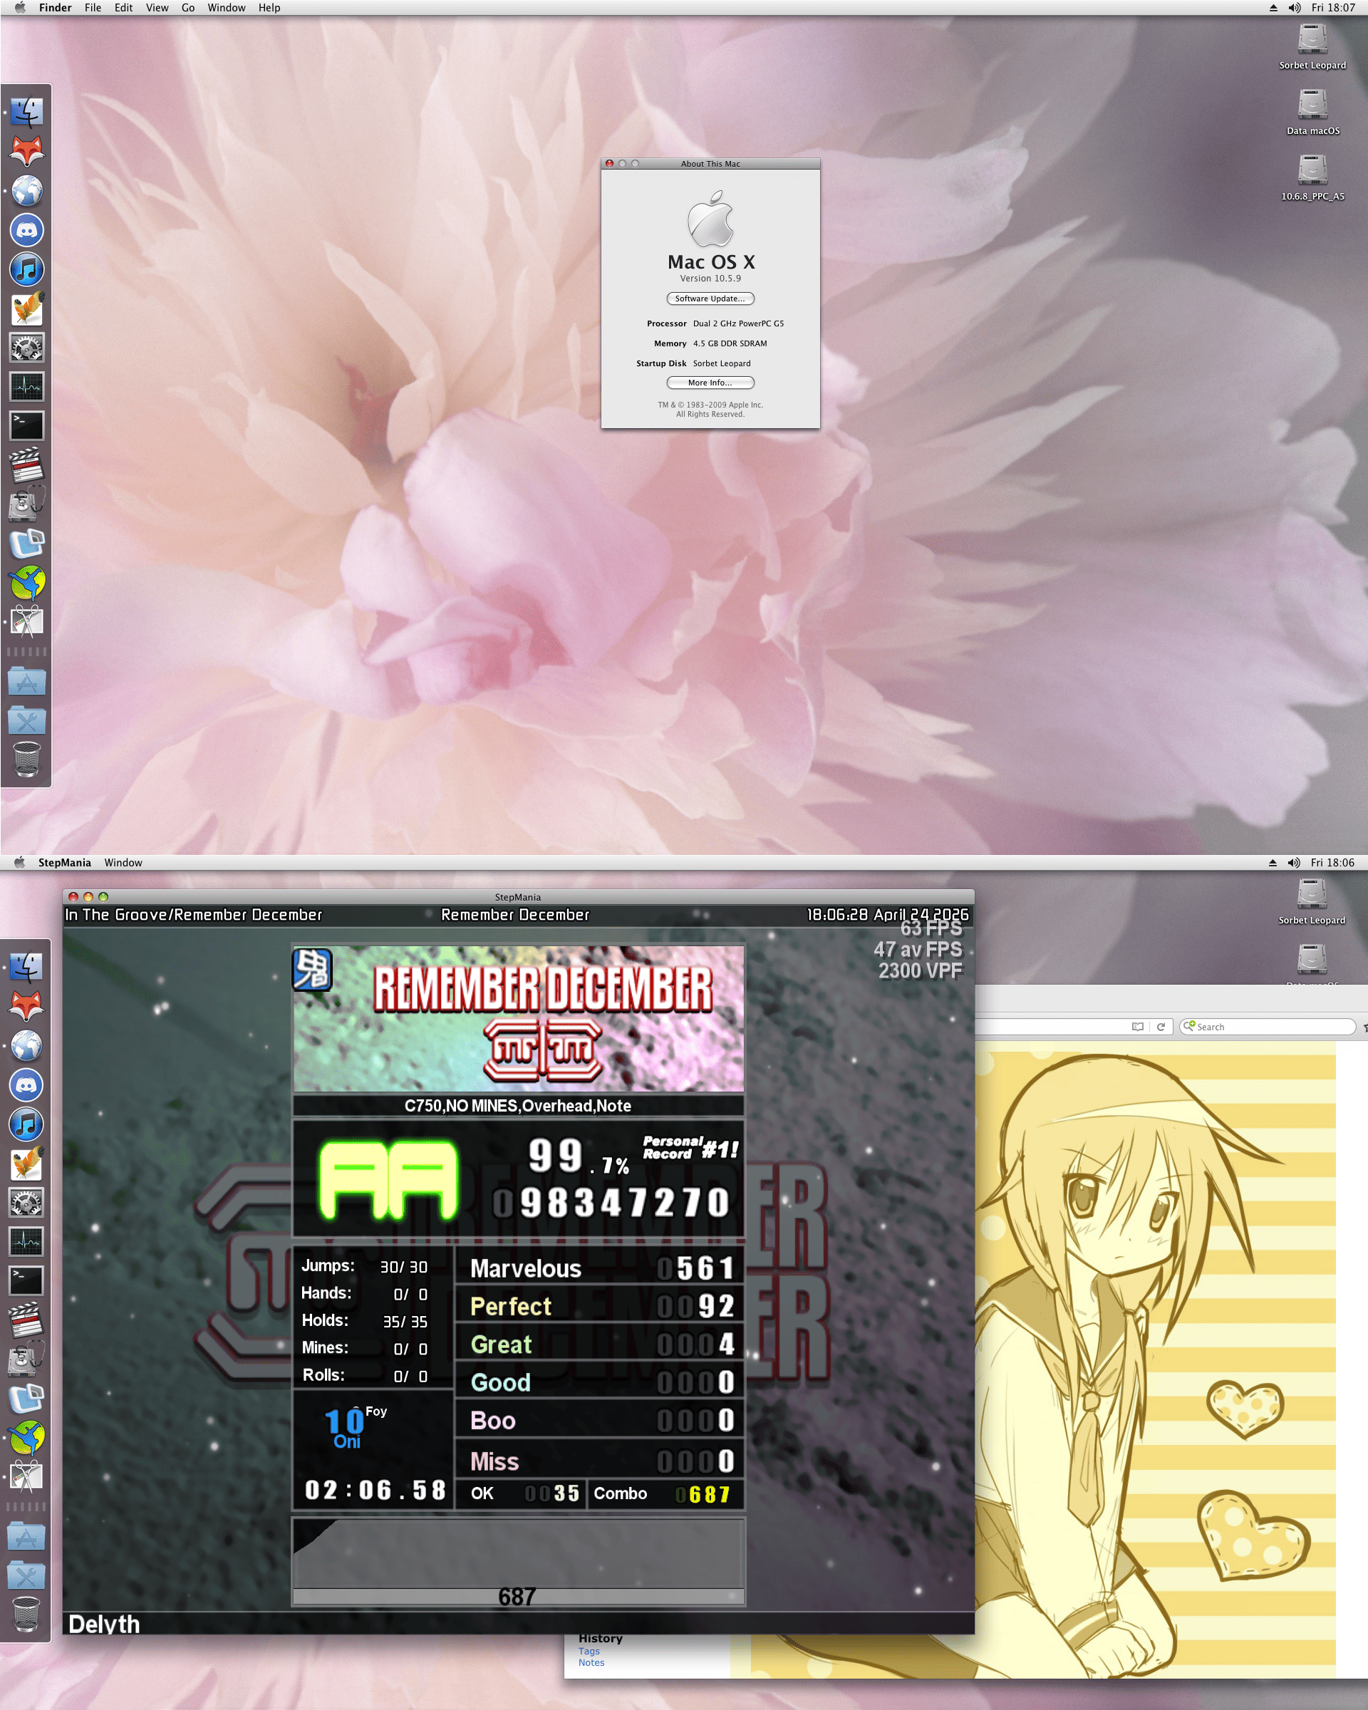Launch Disk Utility from the upper dock
Image resolution: width=1368 pixels, height=1710 pixels.
[x=27, y=504]
